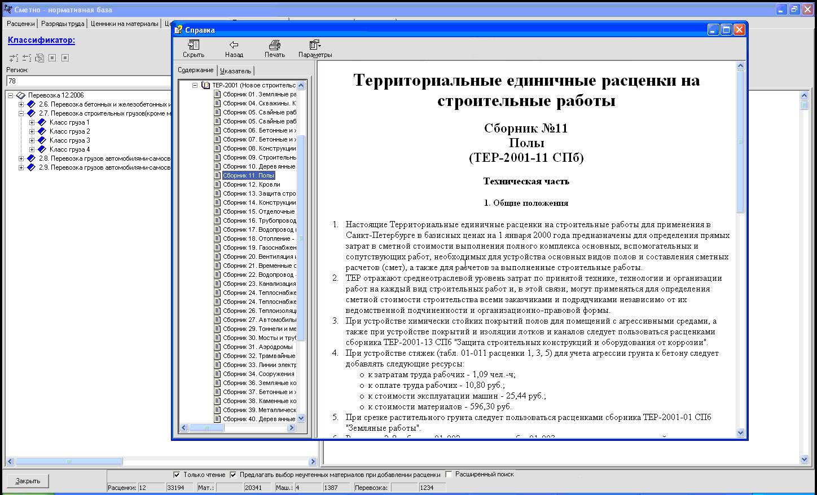Click the page icon of Сборник 01. Земляные
The height and width of the screenshot is (495, 817).
tap(217, 94)
